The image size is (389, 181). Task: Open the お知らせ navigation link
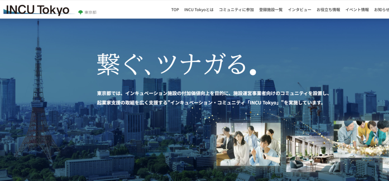point(381,9)
